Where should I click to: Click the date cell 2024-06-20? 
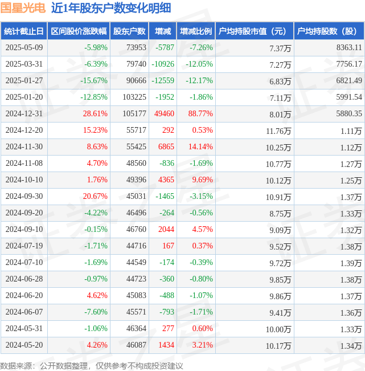pos(24,296)
